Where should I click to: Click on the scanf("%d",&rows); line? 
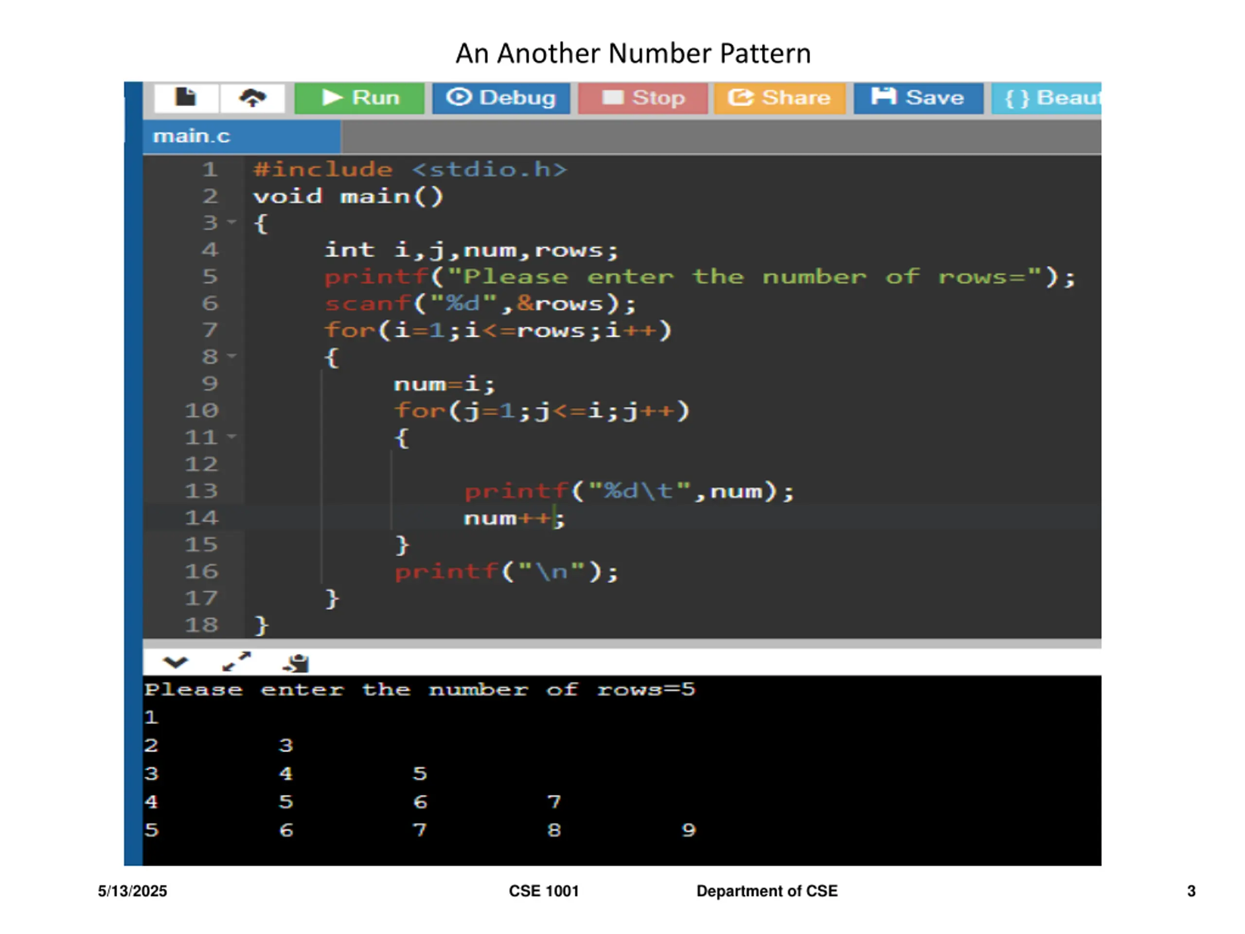(480, 304)
